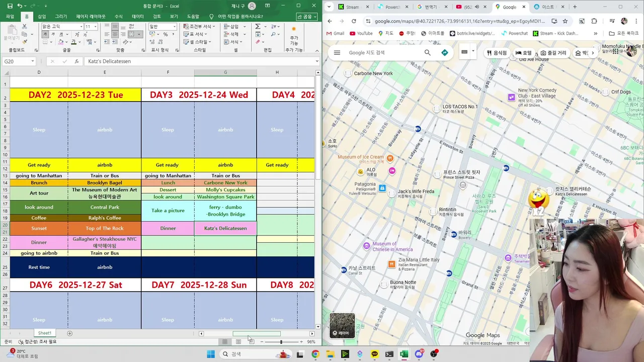Open the YouTube bookmark in Chrome
Image resolution: width=644 pixels, height=362 pixels.
click(361, 34)
